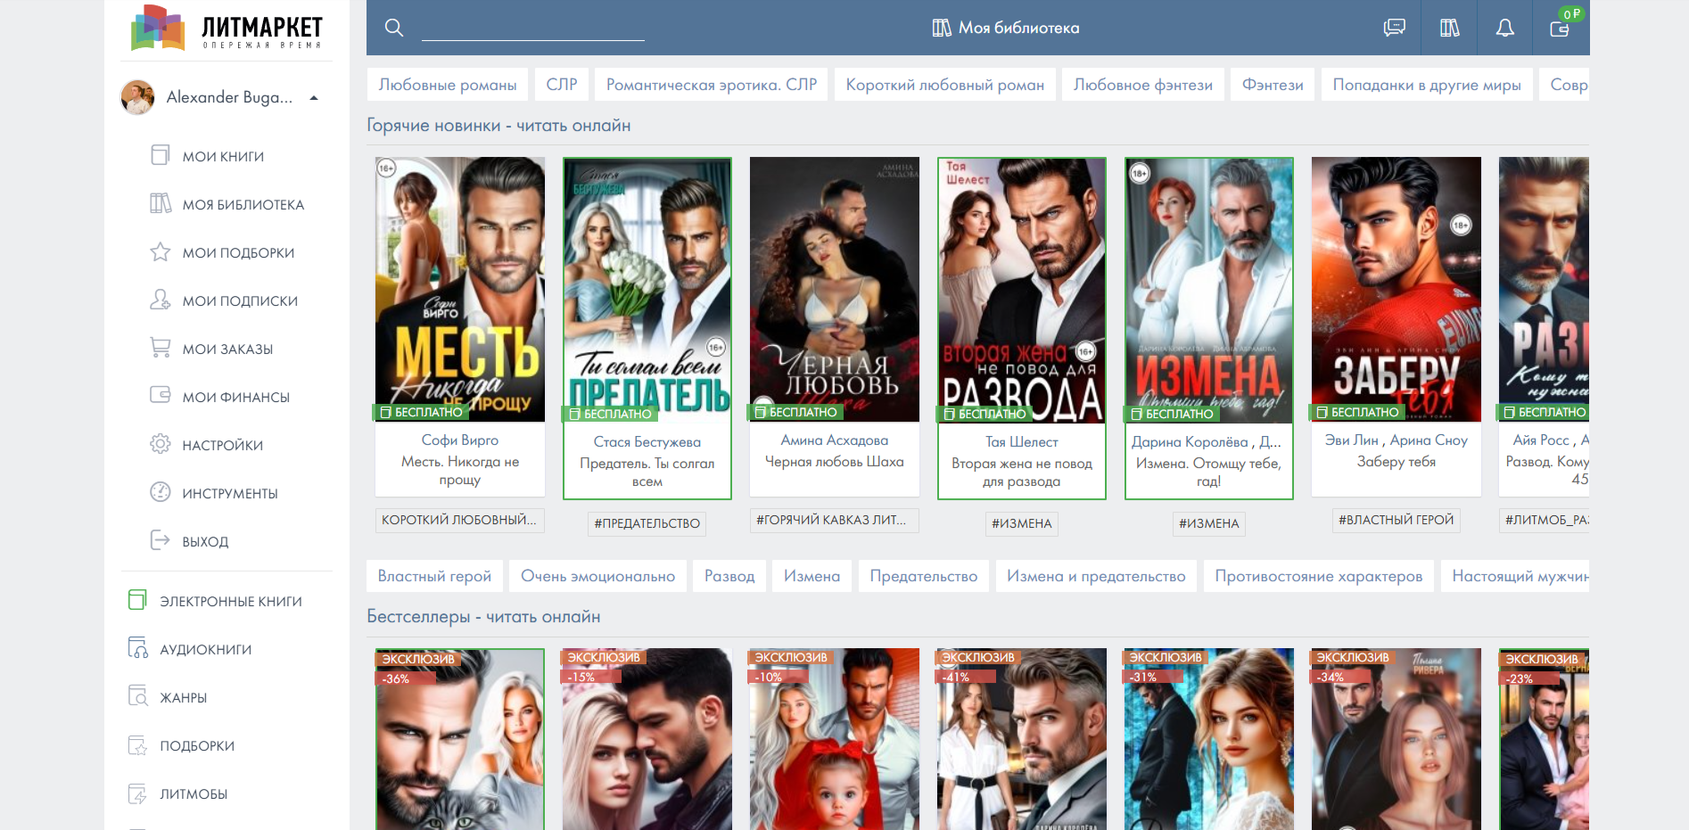Click the shopping cart icon for Мои заказы

[161, 348]
